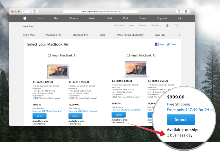The width and height of the screenshot is (220, 151).
Task: Click the reload page icon
Action: click(137, 11)
